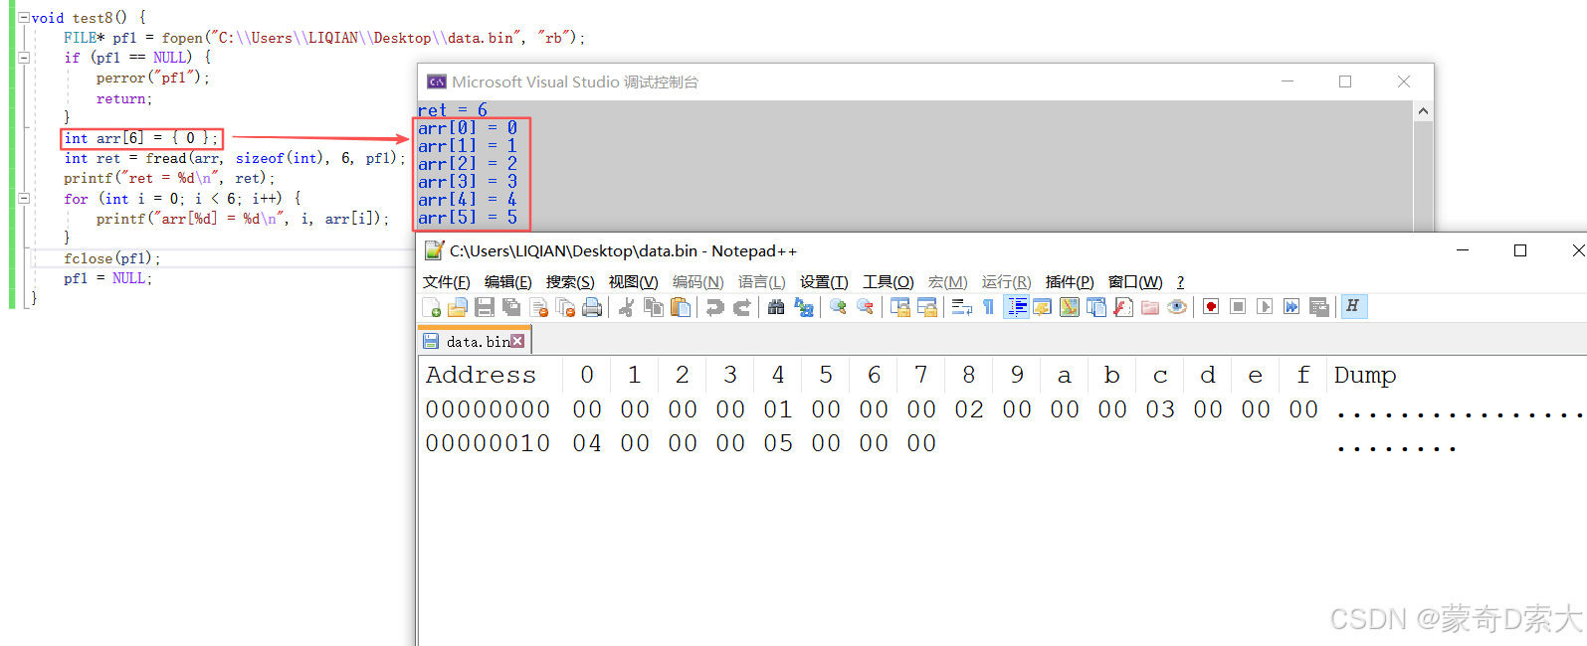Viewport: 1587px width, 646px height.
Task: Click the Save All icon
Action: click(511, 307)
